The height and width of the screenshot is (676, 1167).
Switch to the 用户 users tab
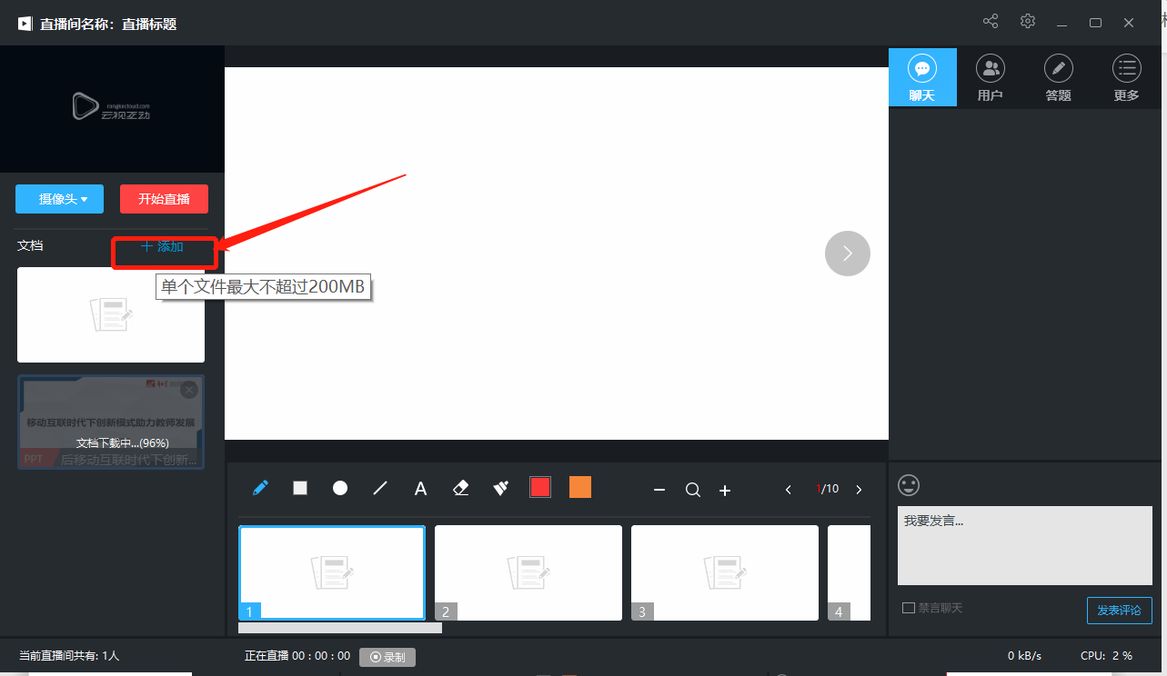tap(990, 77)
